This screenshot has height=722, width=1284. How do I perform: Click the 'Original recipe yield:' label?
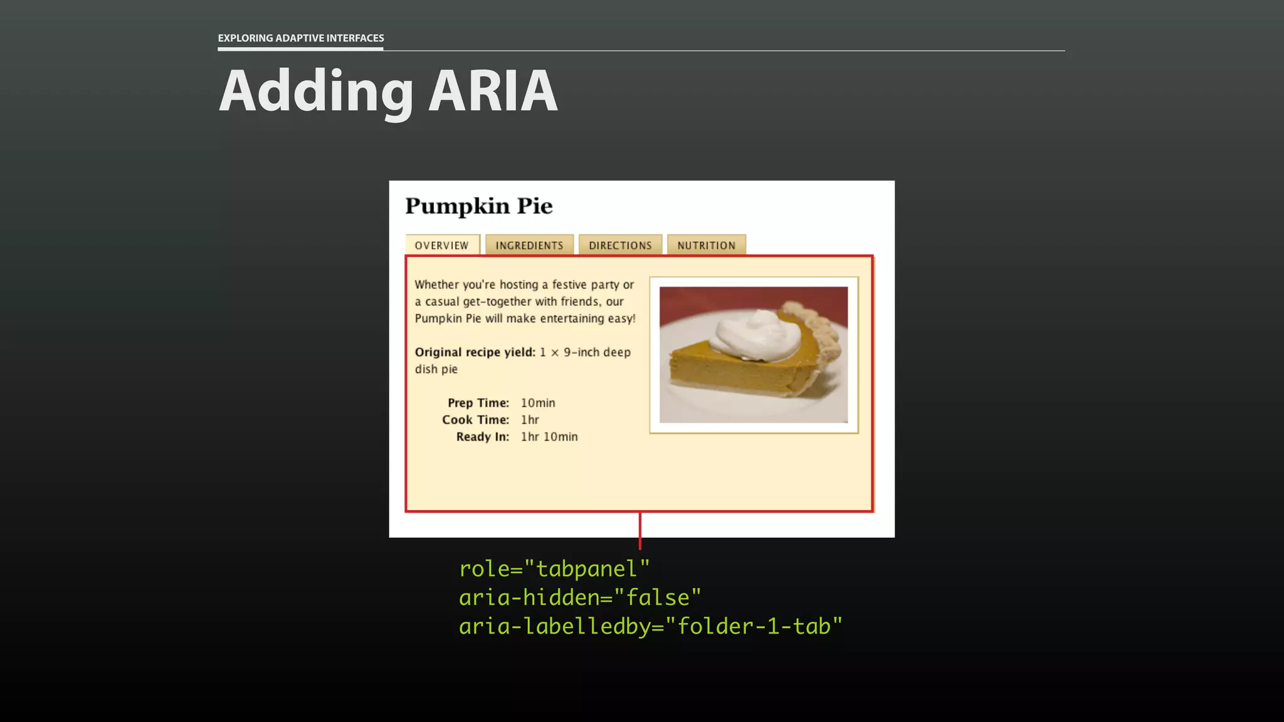[x=475, y=352]
